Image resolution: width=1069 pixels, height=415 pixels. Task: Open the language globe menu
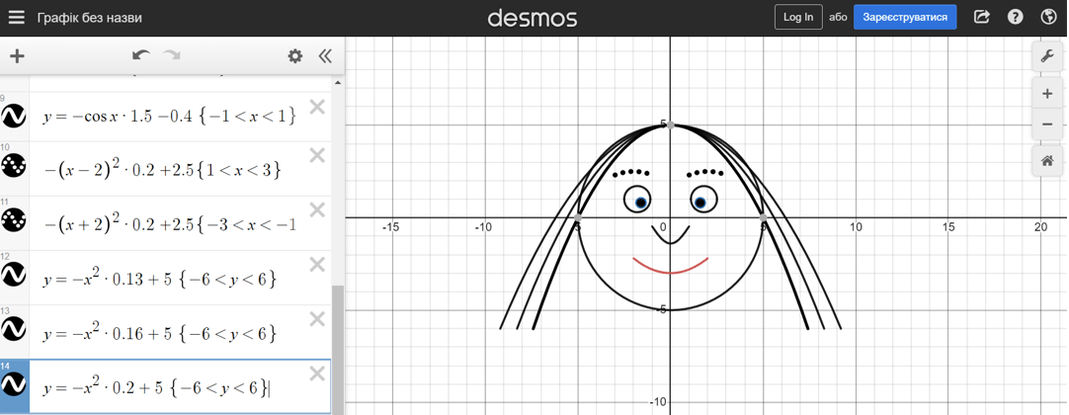[x=1048, y=17]
